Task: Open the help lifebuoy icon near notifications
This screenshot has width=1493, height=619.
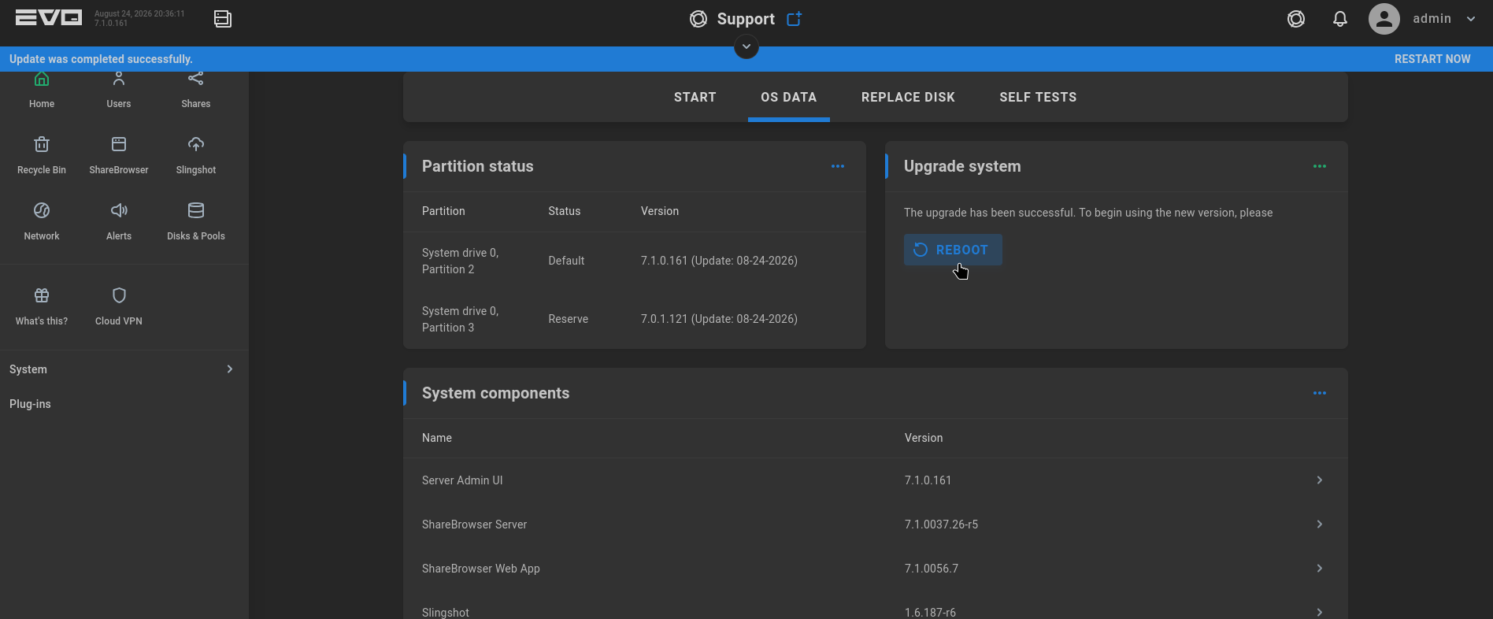Action: tap(1296, 19)
